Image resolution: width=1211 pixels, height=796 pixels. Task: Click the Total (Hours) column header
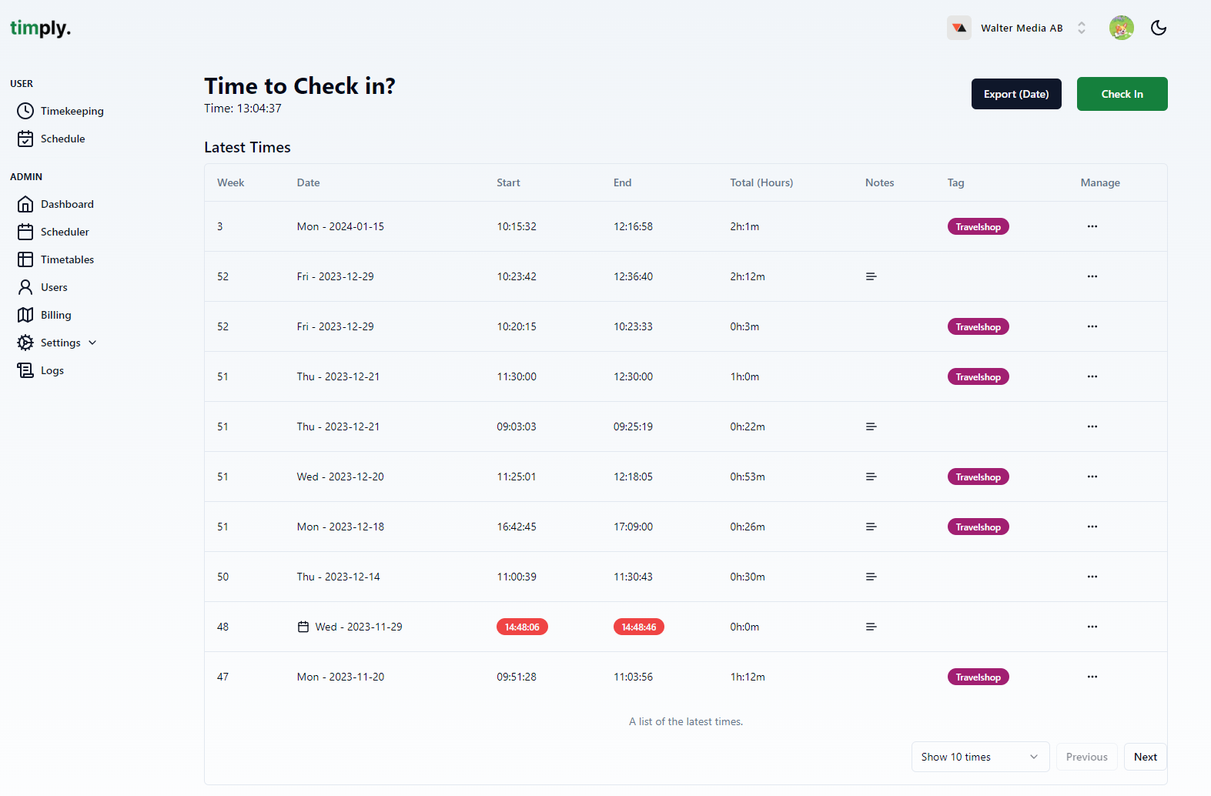[761, 182]
